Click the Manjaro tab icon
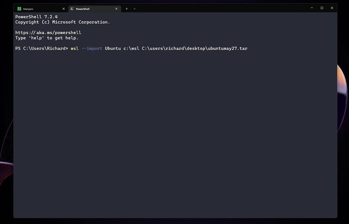Viewport: 349px width, 224px height. pos(20,9)
